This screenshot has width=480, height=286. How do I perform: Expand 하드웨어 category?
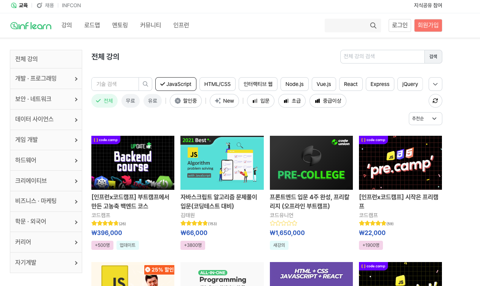(x=46, y=160)
